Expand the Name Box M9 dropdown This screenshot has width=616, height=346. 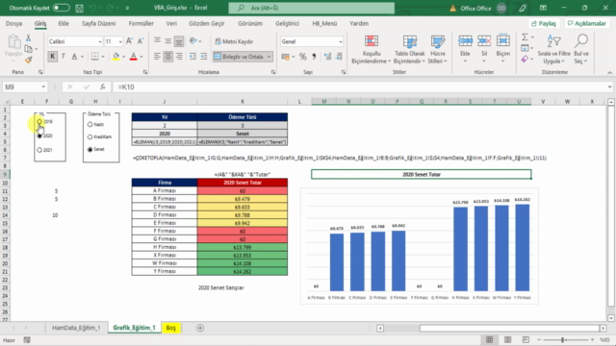(x=43, y=86)
